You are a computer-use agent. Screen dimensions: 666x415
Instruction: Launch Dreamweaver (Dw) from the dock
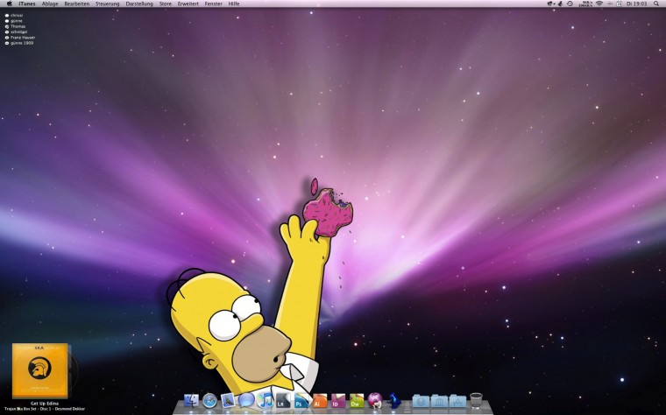pos(357,401)
